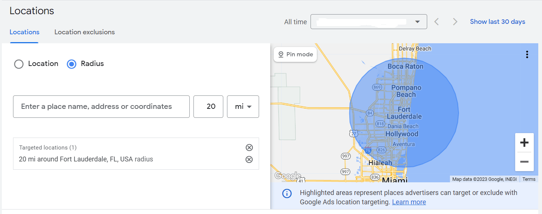Open the miles unit dropdown

(x=243, y=107)
